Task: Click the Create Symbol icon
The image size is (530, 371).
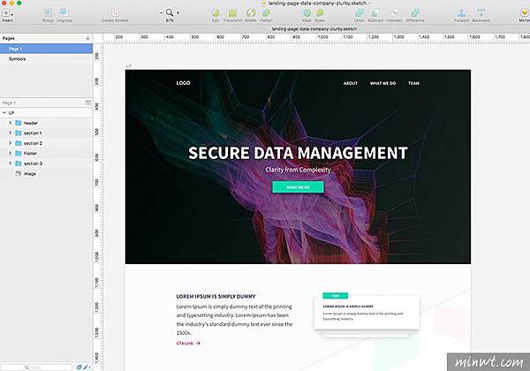Action: (115, 13)
